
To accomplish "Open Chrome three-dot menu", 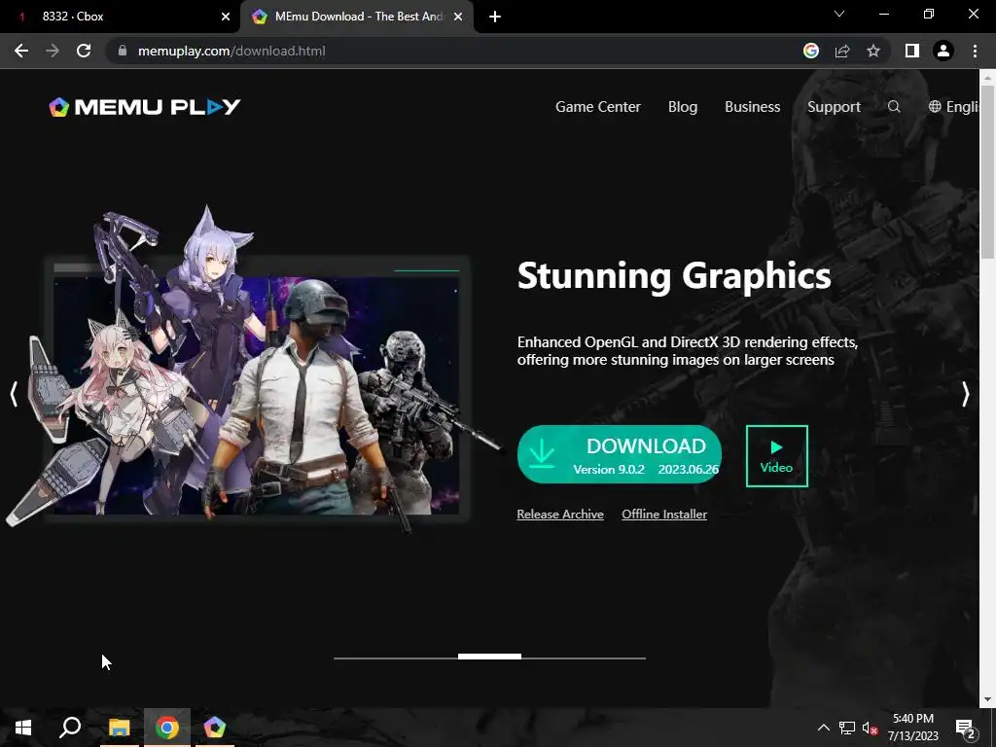I will pyautogui.click(x=975, y=51).
